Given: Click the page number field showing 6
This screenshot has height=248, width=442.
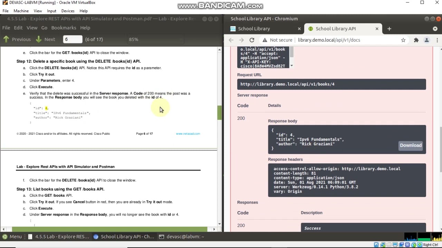Looking at the screenshot, I should point(73,39).
